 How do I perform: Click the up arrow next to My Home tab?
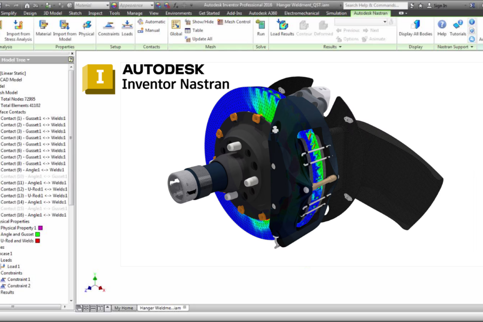pyautogui.click(x=108, y=307)
